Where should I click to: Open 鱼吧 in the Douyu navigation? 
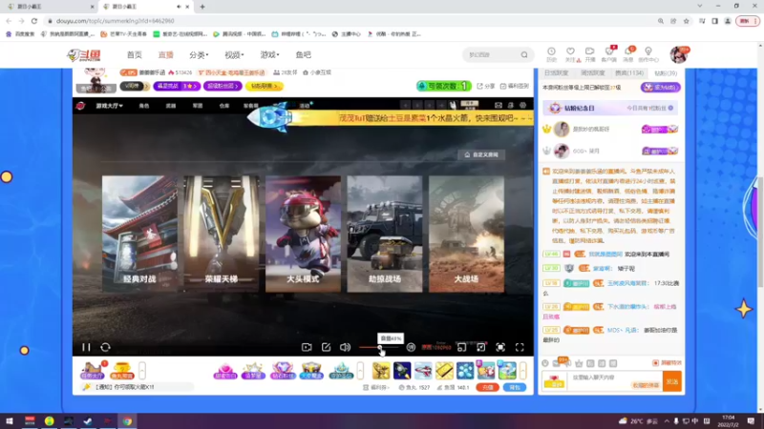coord(303,55)
